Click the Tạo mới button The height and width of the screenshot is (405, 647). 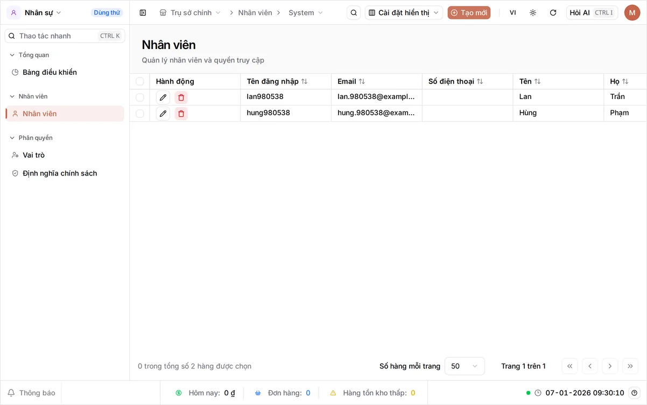(469, 12)
